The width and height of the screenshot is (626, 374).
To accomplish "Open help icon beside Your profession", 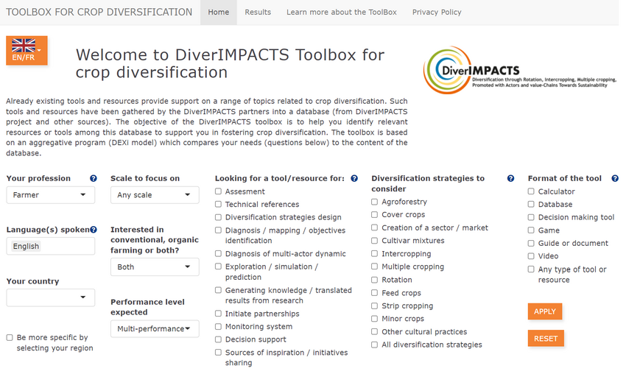I will click(x=94, y=178).
